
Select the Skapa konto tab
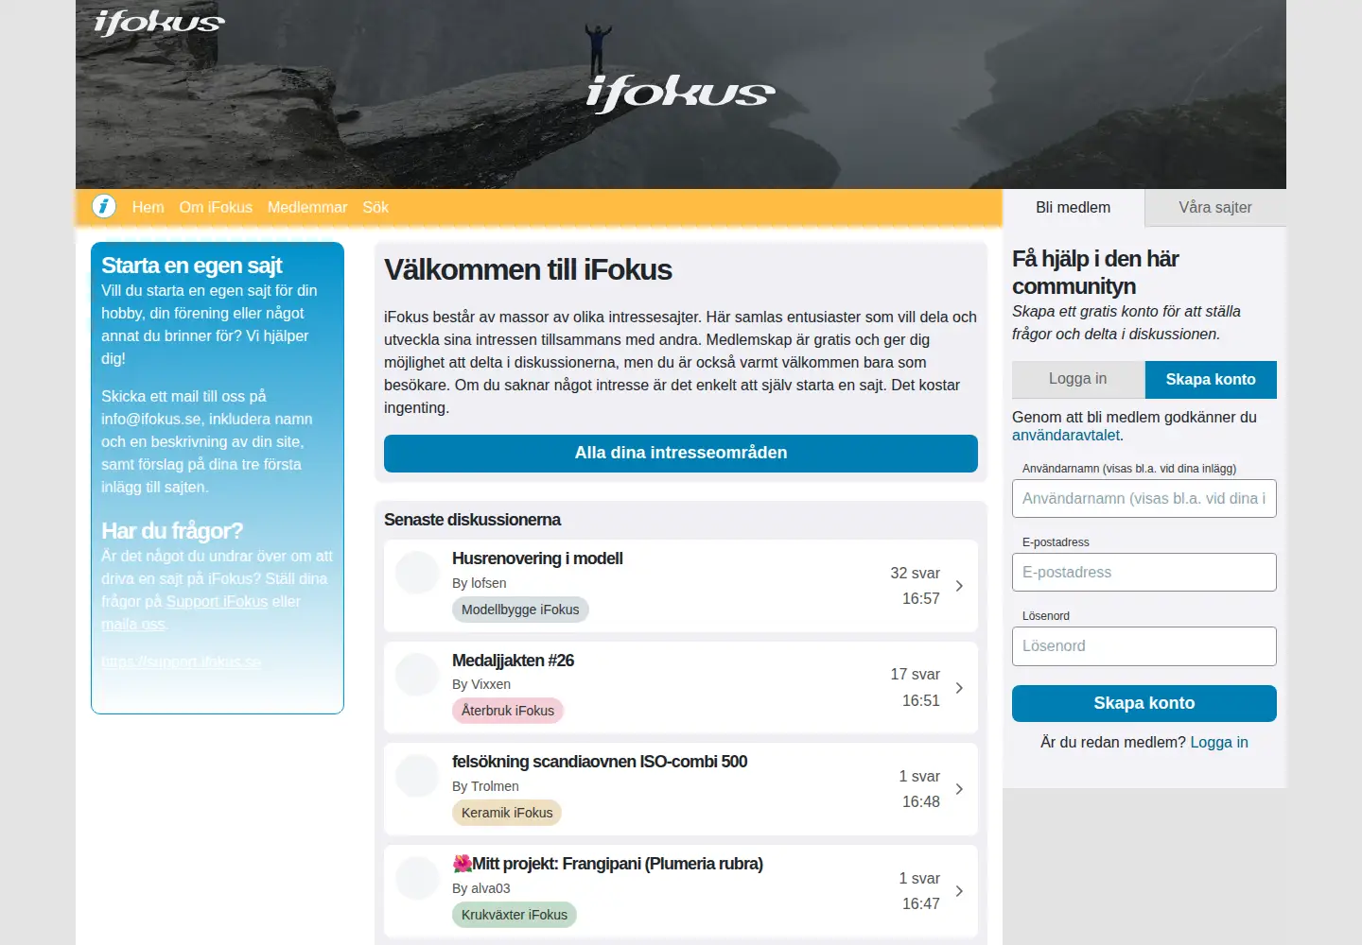[x=1211, y=379]
